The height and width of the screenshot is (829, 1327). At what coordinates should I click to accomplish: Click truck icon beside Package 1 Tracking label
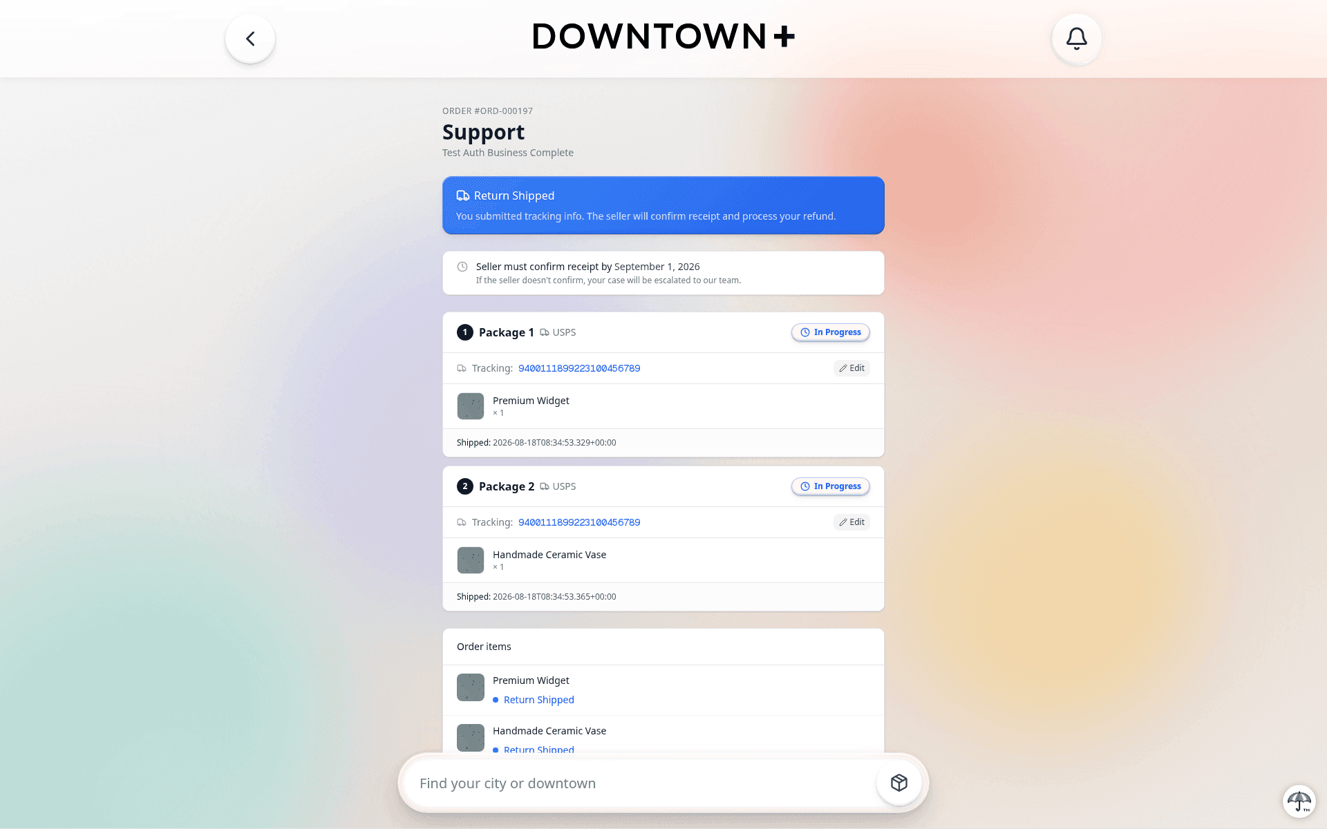pos(462,368)
